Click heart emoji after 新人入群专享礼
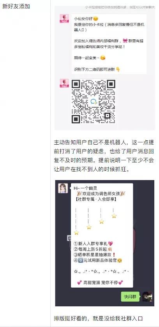This screenshot has height=327, width=159. click(111, 243)
